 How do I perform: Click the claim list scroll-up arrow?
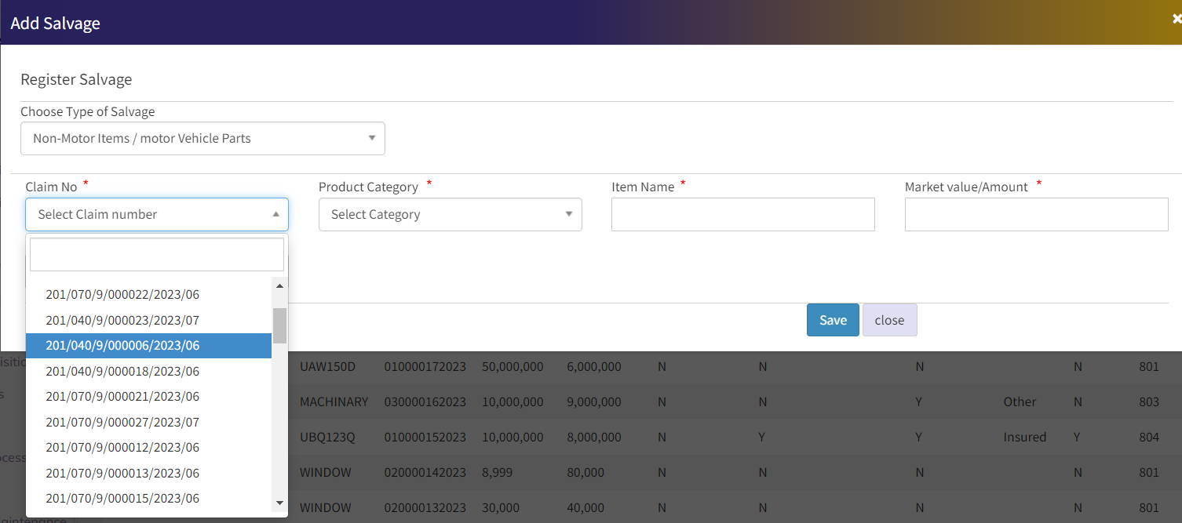(x=279, y=285)
